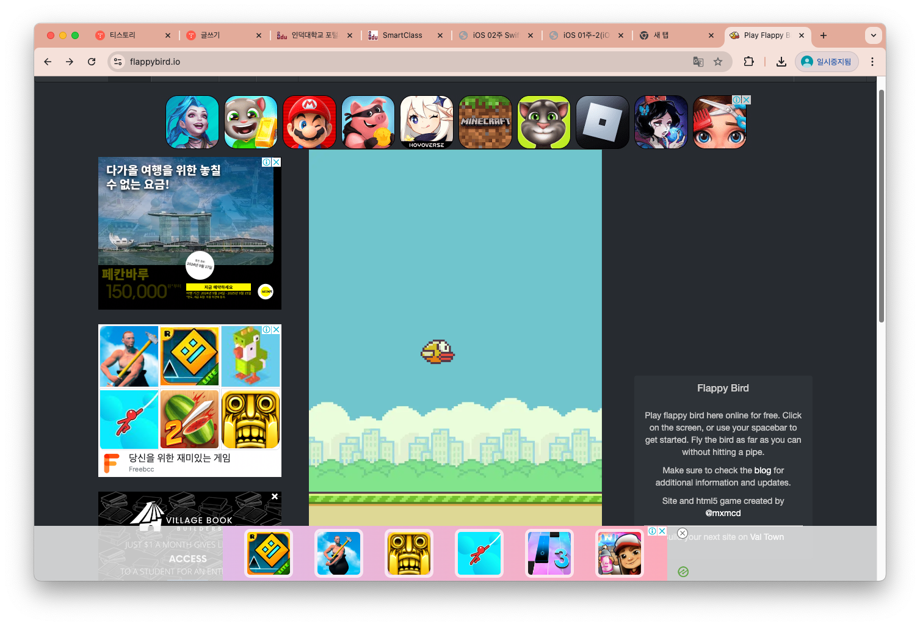The height and width of the screenshot is (626, 920).
Task: Switch to the 새 탭 tab
Action: click(x=676, y=35)
